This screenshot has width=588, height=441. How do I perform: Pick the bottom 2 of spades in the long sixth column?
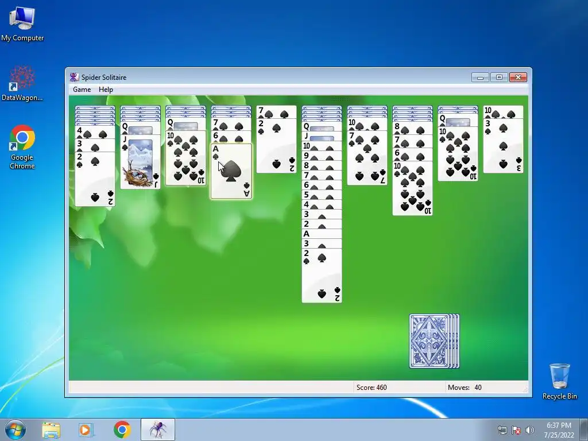point(322,275)
